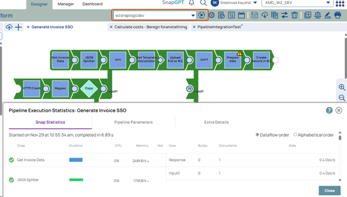Click the plus new pipeline icon

18,27
